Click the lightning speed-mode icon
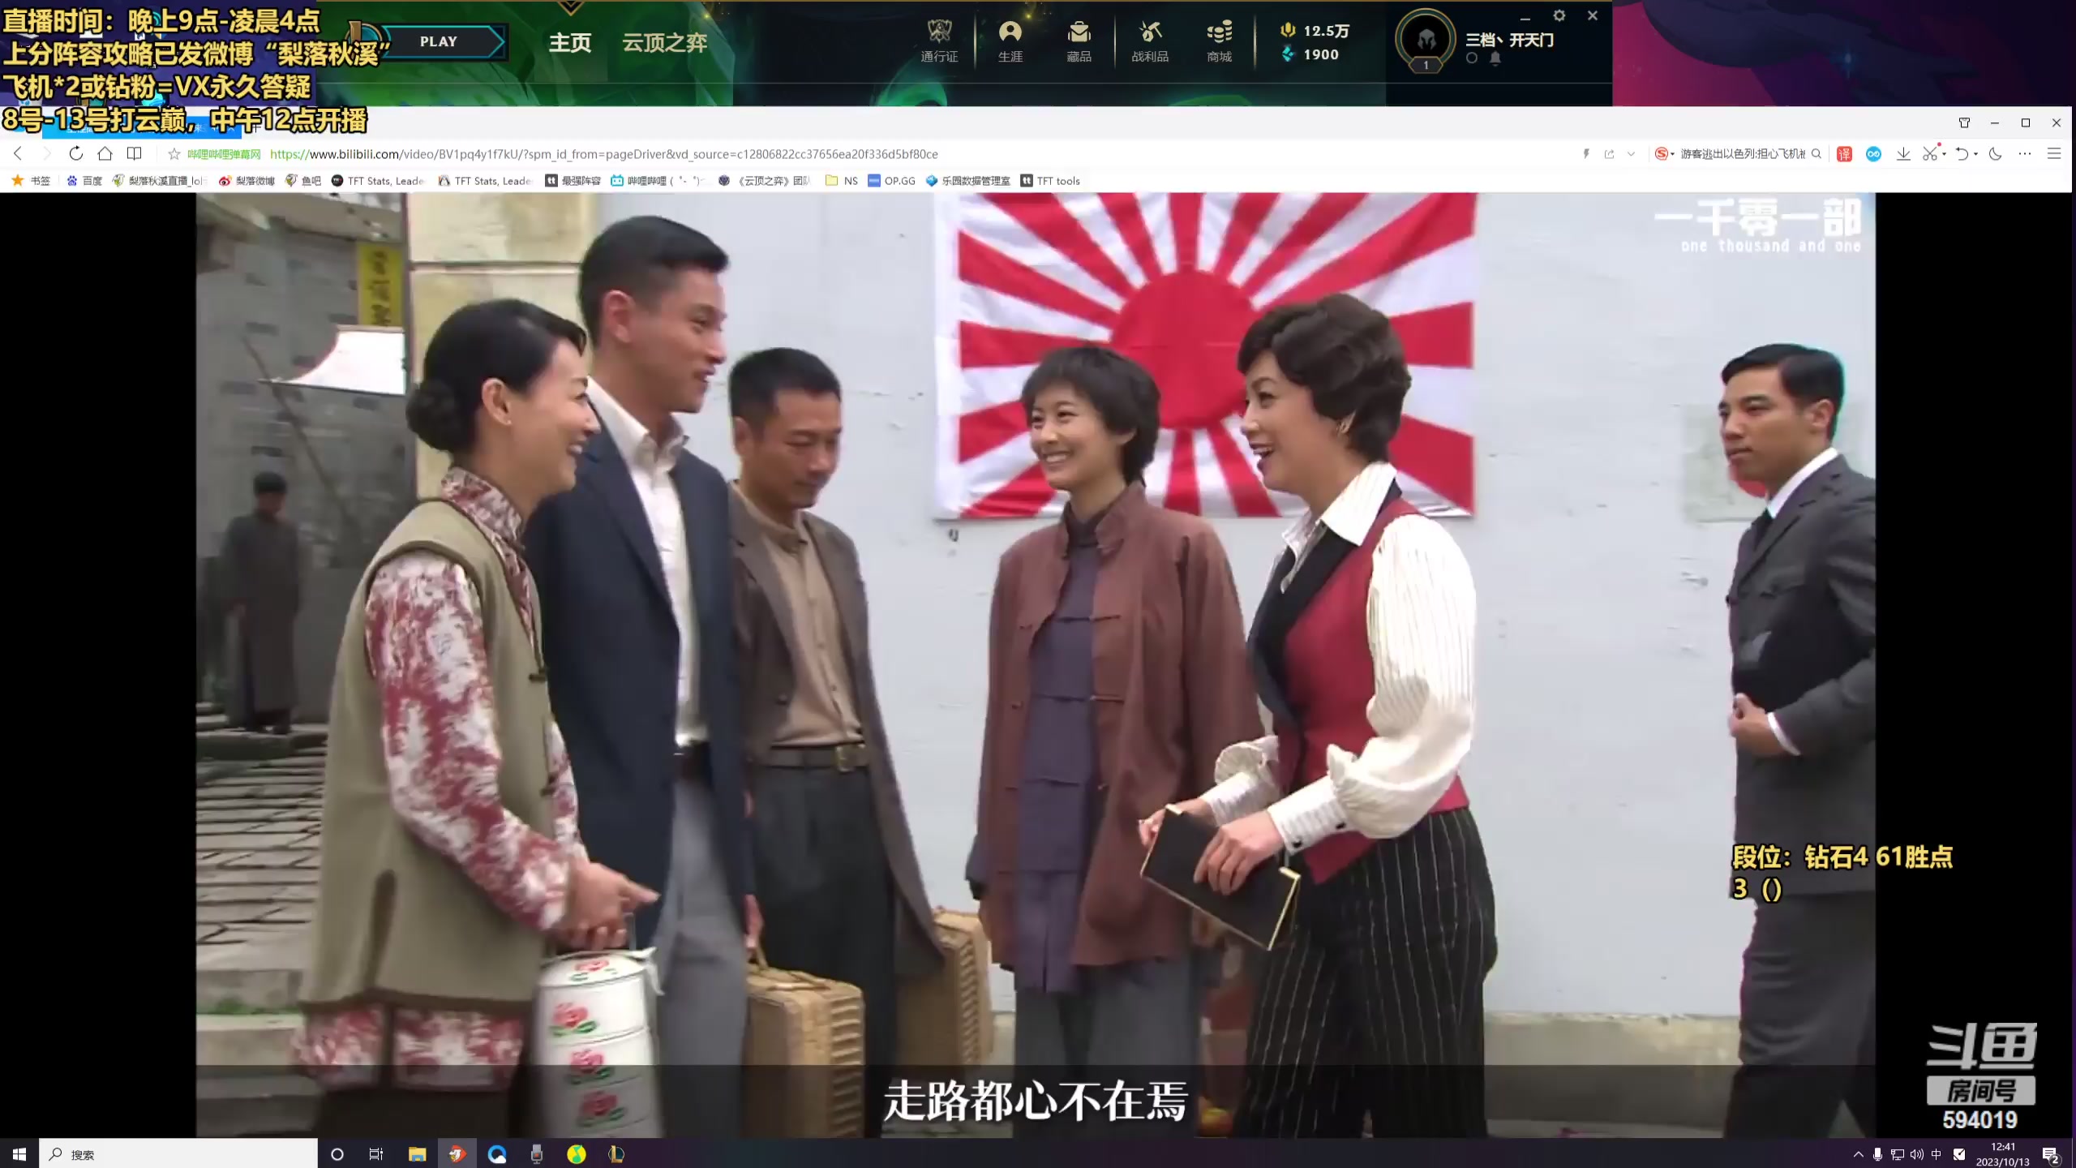The image size is (2076, 1168). [1585, 154]
